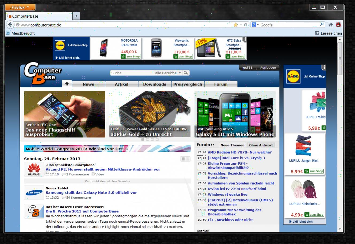
Task: Click the Ausloggen link
Action: tap(268, 68)
